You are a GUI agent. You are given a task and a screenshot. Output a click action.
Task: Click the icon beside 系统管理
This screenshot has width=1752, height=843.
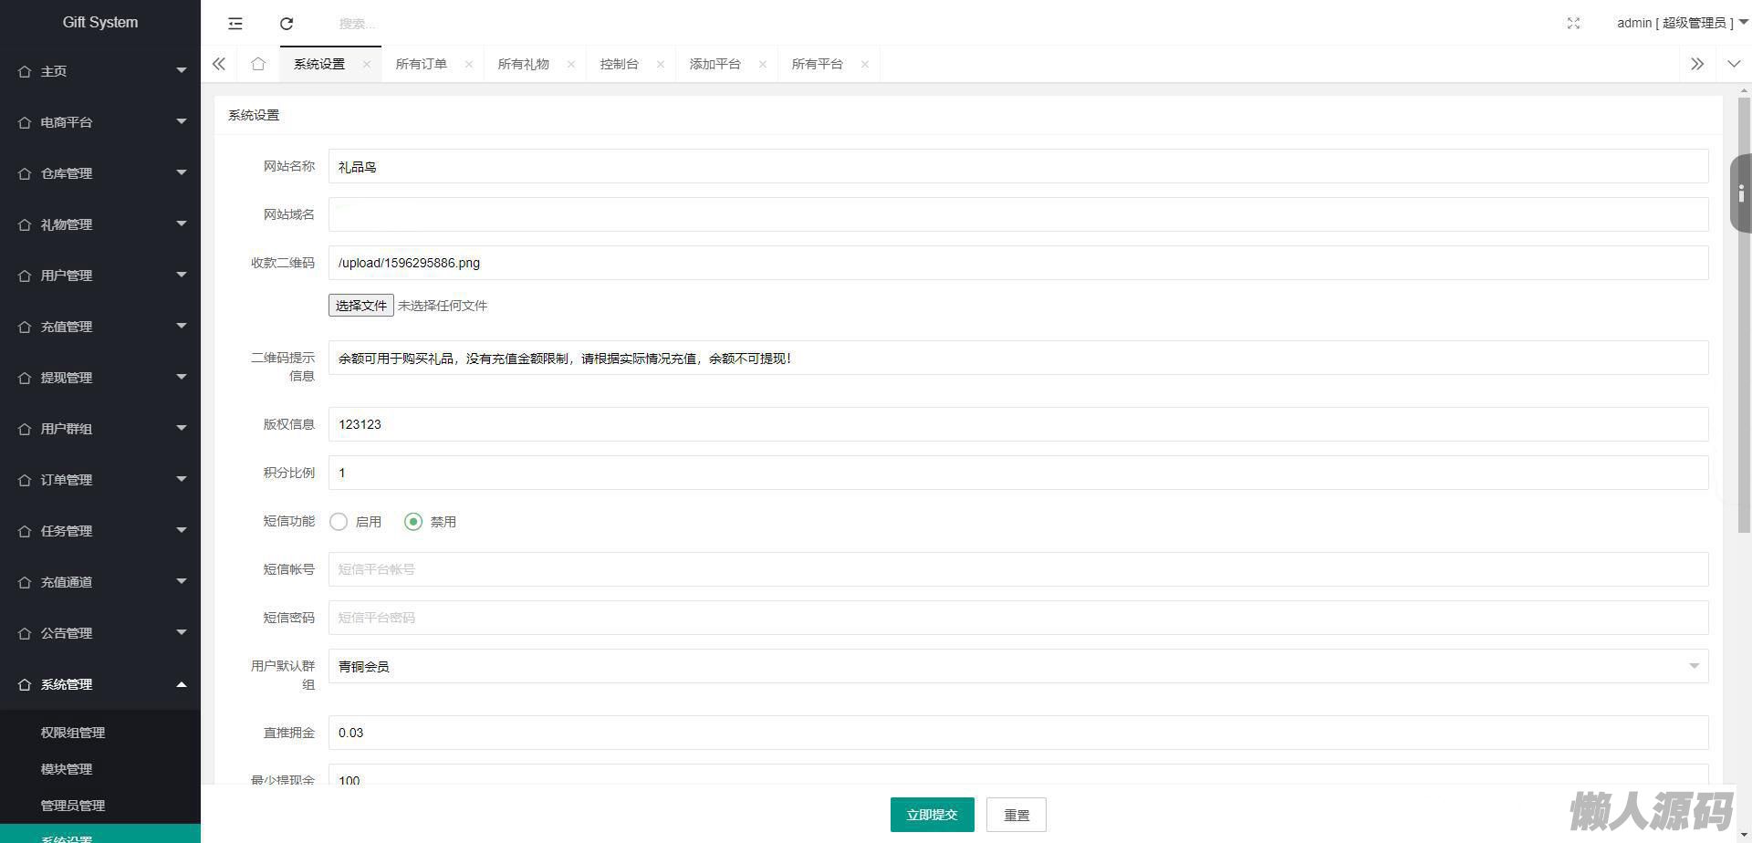click(x=25, y=684)
